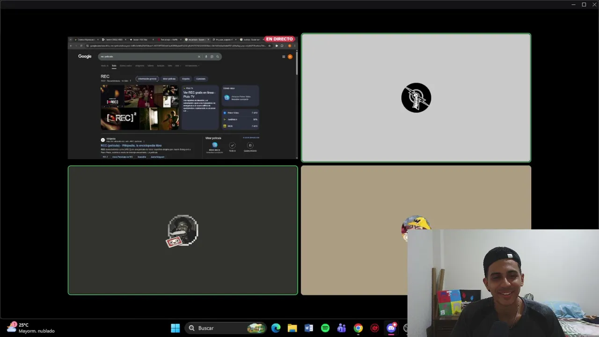This screenshot has width=599, height=337.
Task: Select the cassette-decorated avatar participant tile
Action: [x=183, y=230]
